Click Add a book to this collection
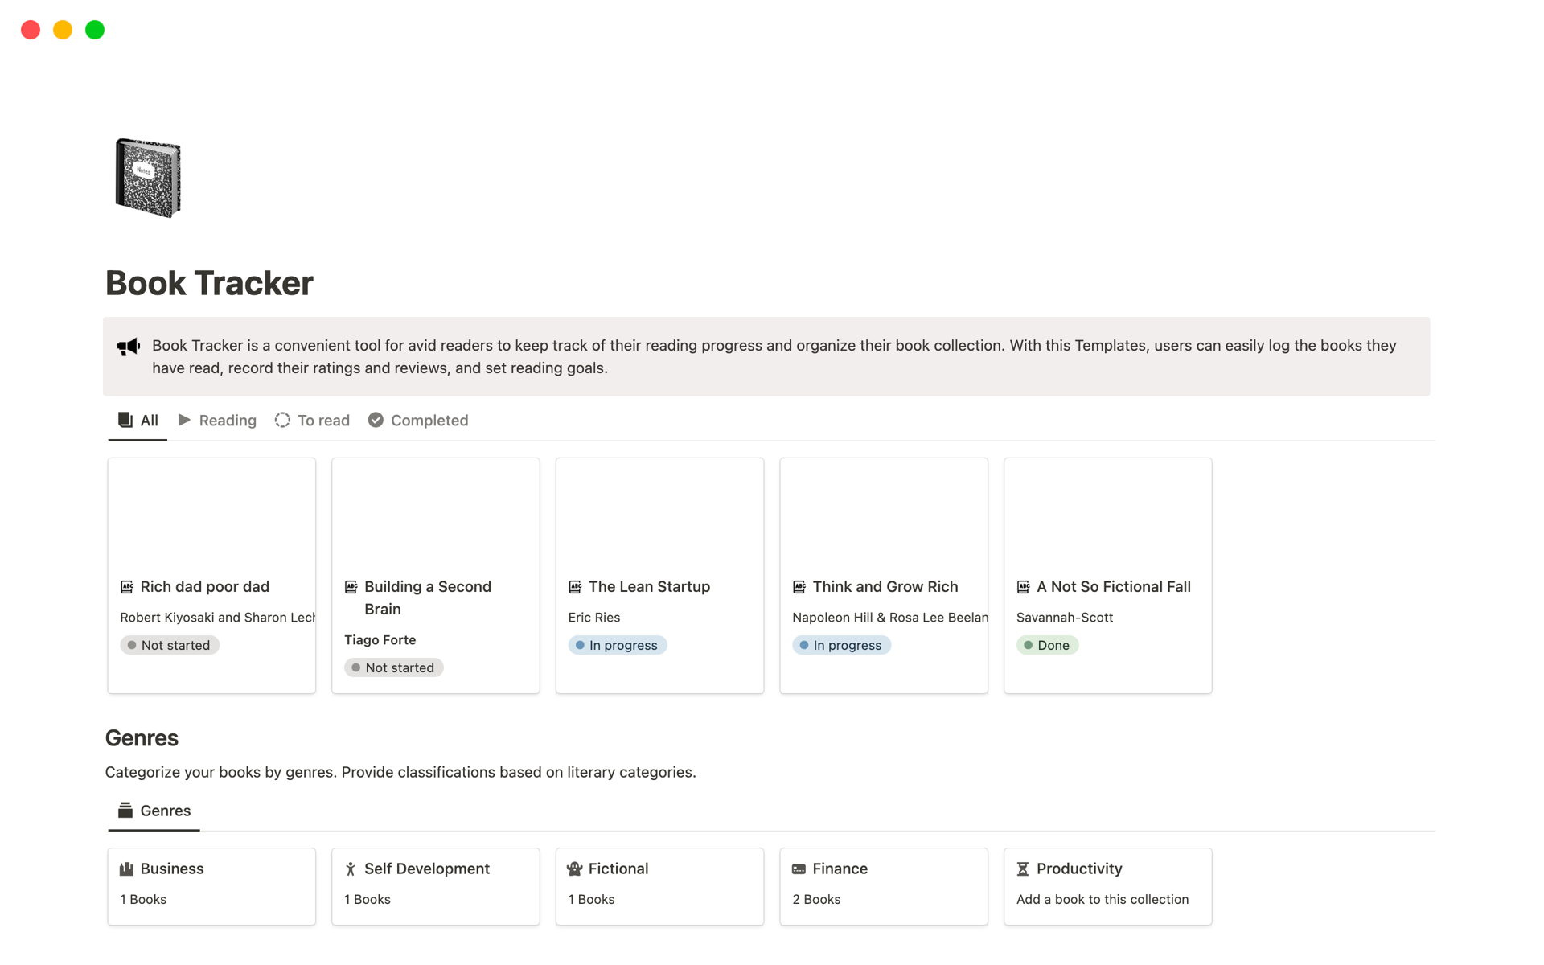The image size is (1544, 965). point(1102,898)
